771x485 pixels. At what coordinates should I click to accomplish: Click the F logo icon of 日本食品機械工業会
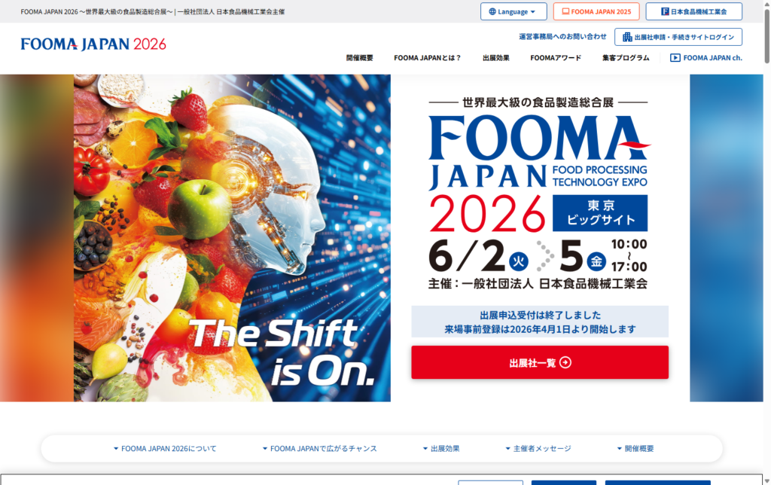[x=665, y=12]
